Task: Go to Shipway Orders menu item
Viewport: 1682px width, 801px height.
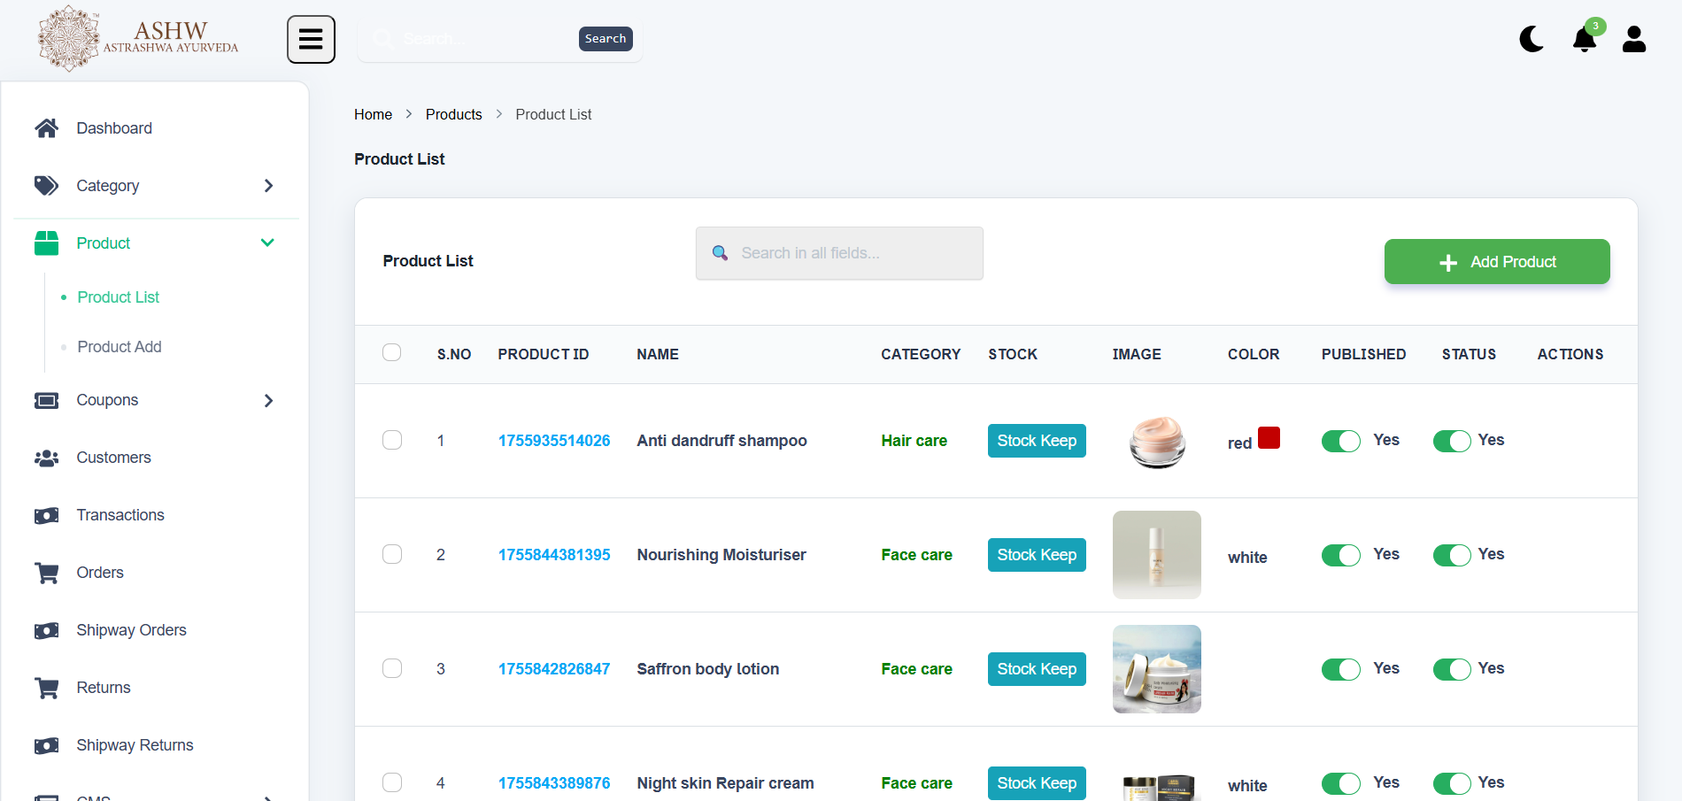Action: pyautogui.click(x=131, y=630)
